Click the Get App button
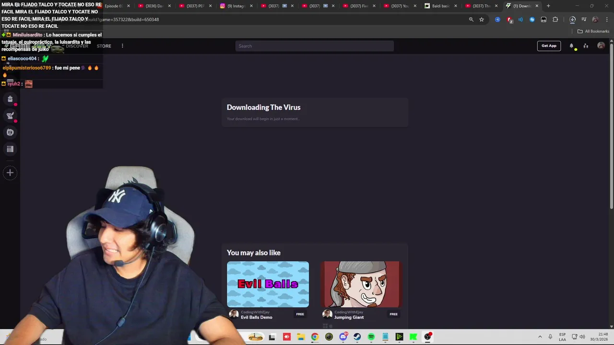The image size is (614, 345). 549,46
